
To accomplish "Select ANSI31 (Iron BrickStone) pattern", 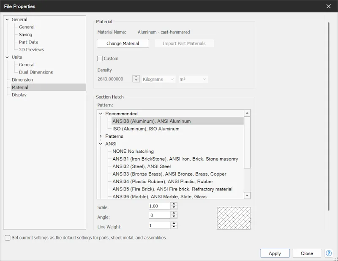I will [175, 159].
